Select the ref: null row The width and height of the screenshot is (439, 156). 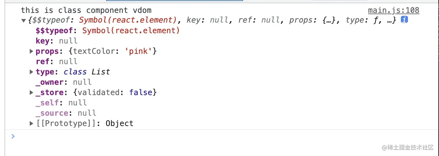pyautogui.click(x=57, y=62)
